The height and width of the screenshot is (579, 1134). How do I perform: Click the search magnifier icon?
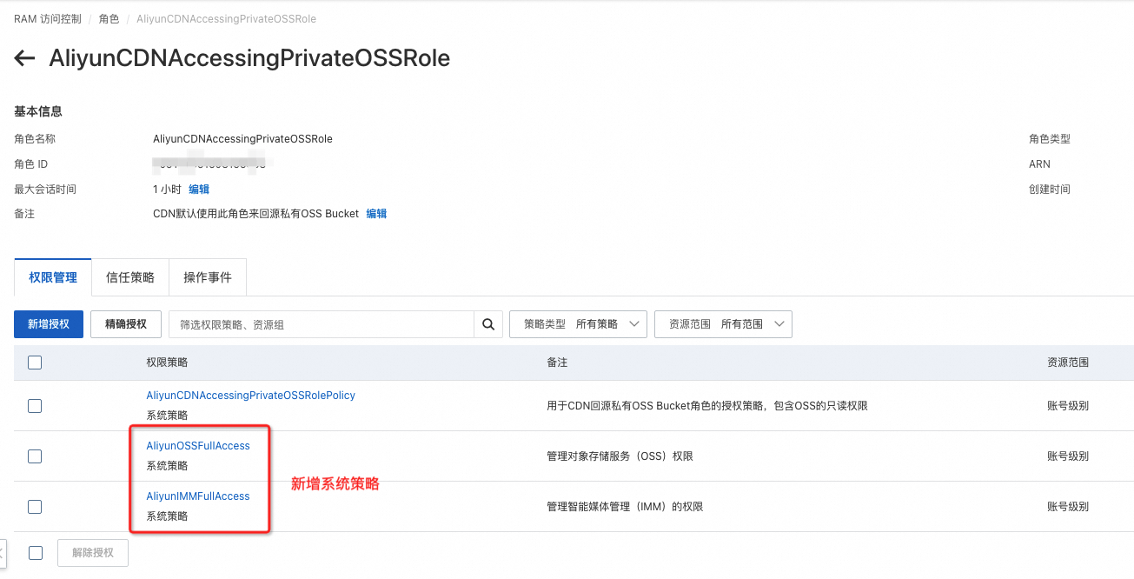tap(488, 324)
